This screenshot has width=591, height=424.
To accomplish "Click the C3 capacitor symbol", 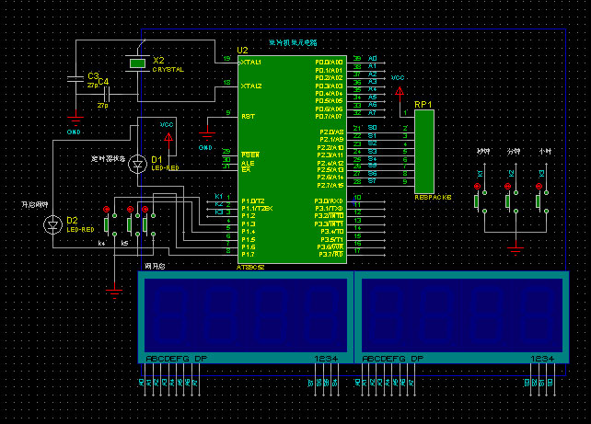I will tap(75, 81).
